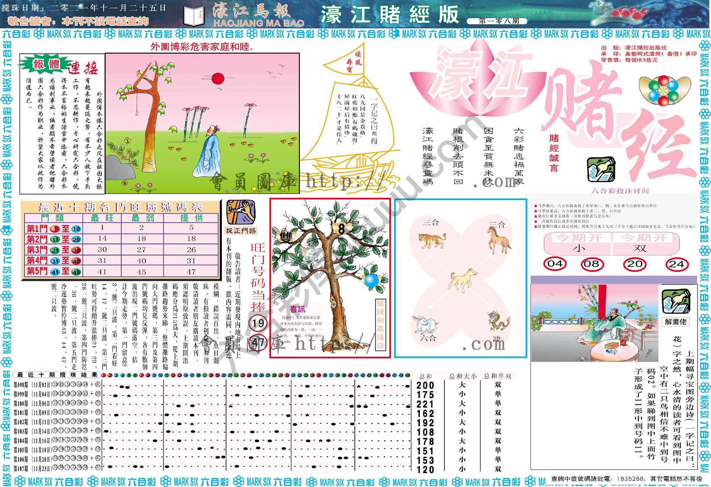The width and height of the screenshot is (711, 487).
Task: Click the circled number 47 under 旺门号码当捧
Action: [258, 344]
